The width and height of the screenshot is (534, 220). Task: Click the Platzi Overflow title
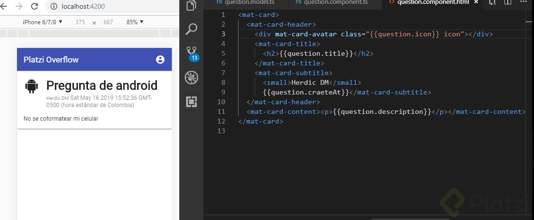[x=51, y=60]
